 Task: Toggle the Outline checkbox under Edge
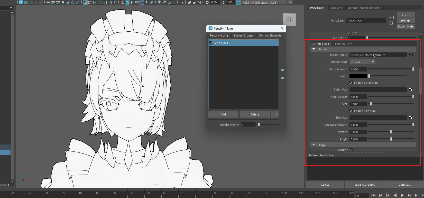tap(351, 150)
